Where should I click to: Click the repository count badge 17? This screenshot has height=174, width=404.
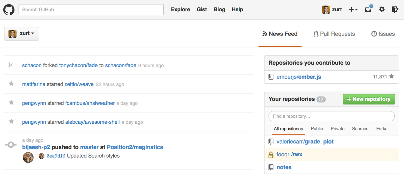[x=321, y=99]
